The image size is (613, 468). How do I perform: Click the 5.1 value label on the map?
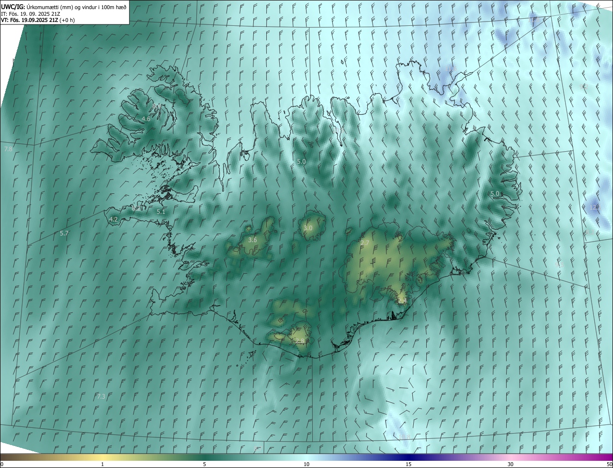161,212
